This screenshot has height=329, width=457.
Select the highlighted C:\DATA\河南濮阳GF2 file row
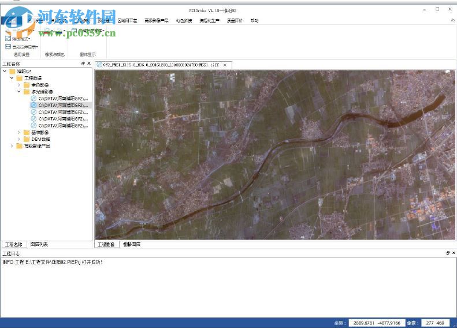tap(61, 105)
